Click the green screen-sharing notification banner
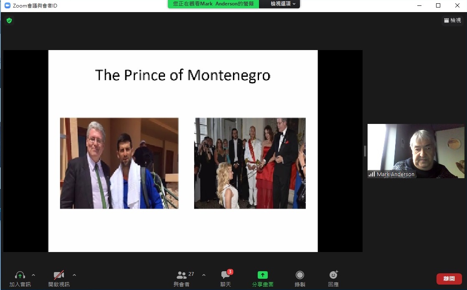 pos(213,4)
